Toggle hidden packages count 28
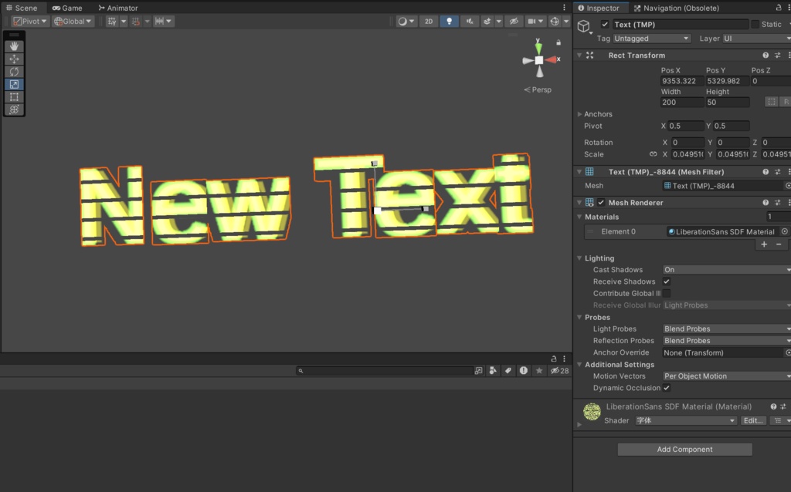 pos(559,371)
